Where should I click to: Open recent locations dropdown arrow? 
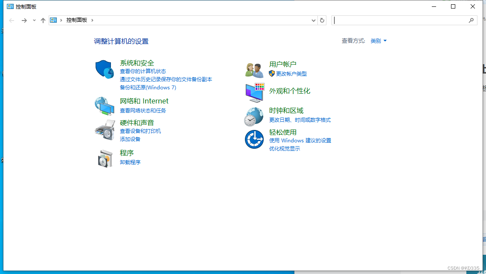[34, 21]
